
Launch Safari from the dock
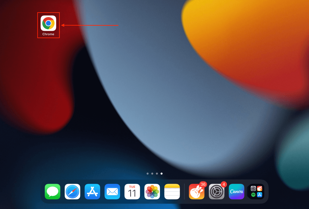(x=72, y=191)
